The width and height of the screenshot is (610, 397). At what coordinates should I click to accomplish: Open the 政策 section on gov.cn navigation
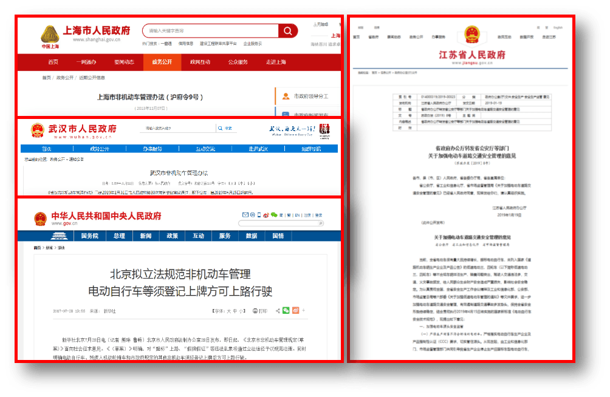click(x=173, y=236)
